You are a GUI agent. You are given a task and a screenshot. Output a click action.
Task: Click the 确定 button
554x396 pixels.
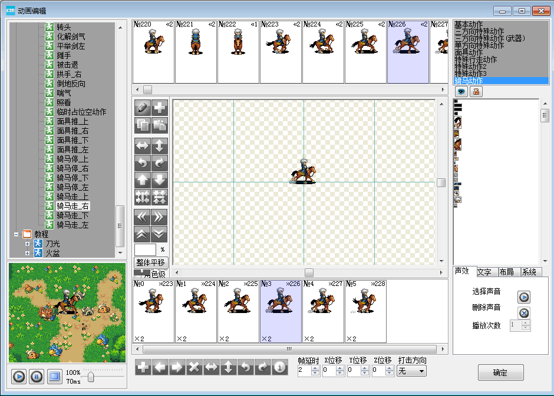pos(500,372)
